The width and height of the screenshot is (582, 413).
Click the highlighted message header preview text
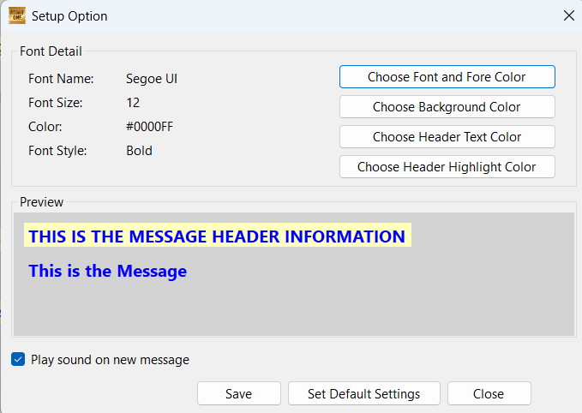pyautogui.click(x=217, y=236)
